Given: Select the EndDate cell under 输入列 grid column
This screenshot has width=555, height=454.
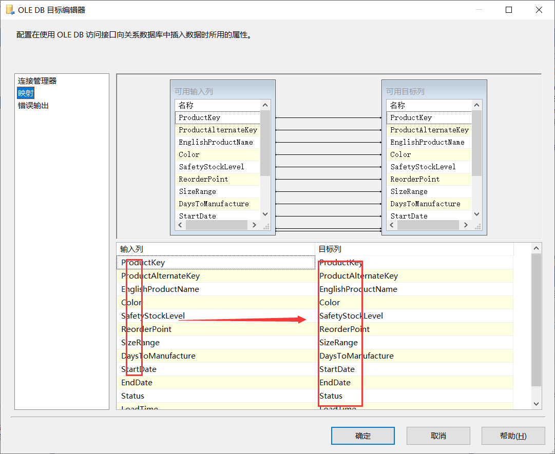Looking at the screenshot, I should 216,383.
